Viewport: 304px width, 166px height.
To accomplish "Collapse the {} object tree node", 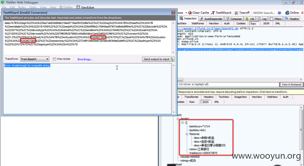I will tap(182, 123).
